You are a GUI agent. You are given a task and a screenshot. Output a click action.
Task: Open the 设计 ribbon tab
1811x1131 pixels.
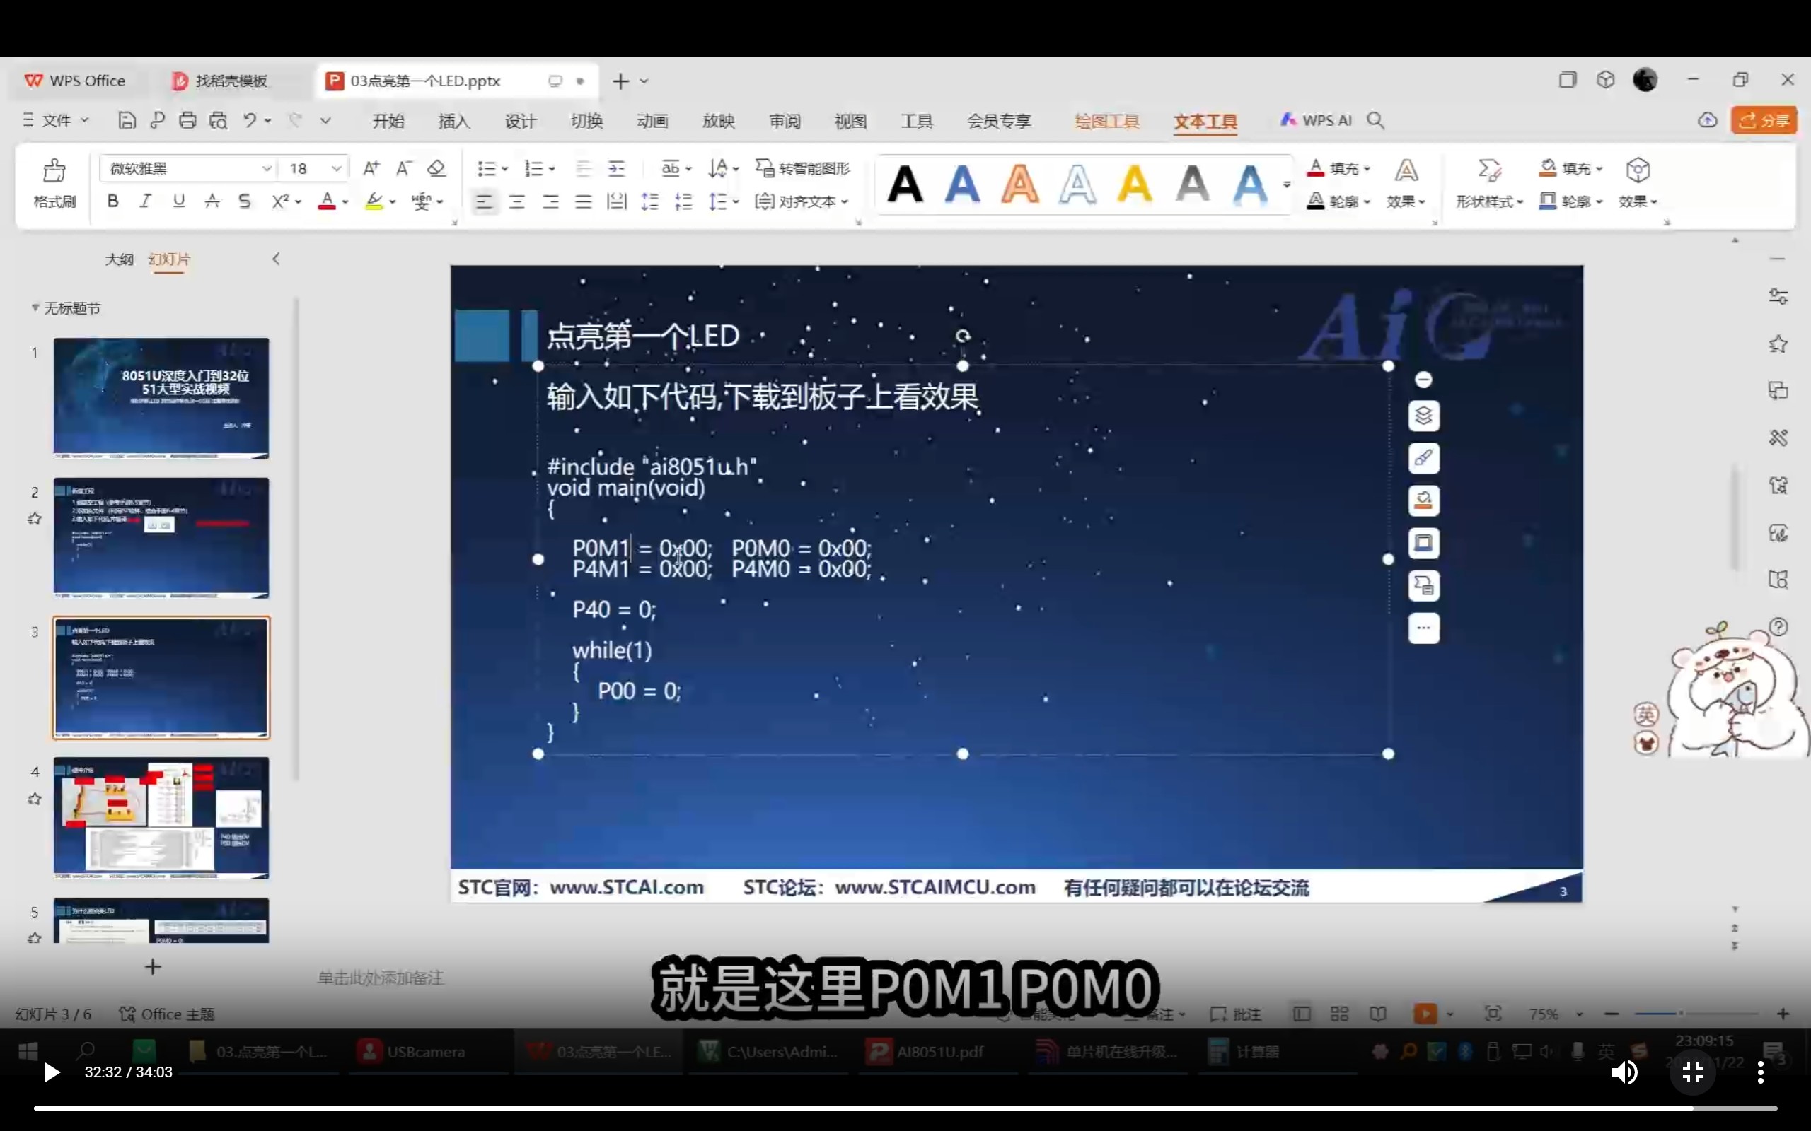point(520,121)
